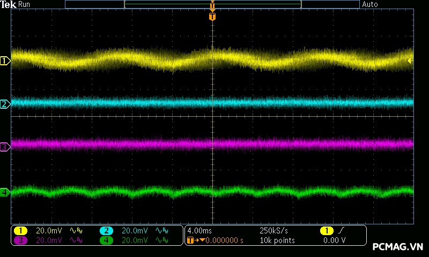This screenshot has height=257, width=429.
Task: Select channel 2 ground reference marker
Action: (x=5, y=104)
